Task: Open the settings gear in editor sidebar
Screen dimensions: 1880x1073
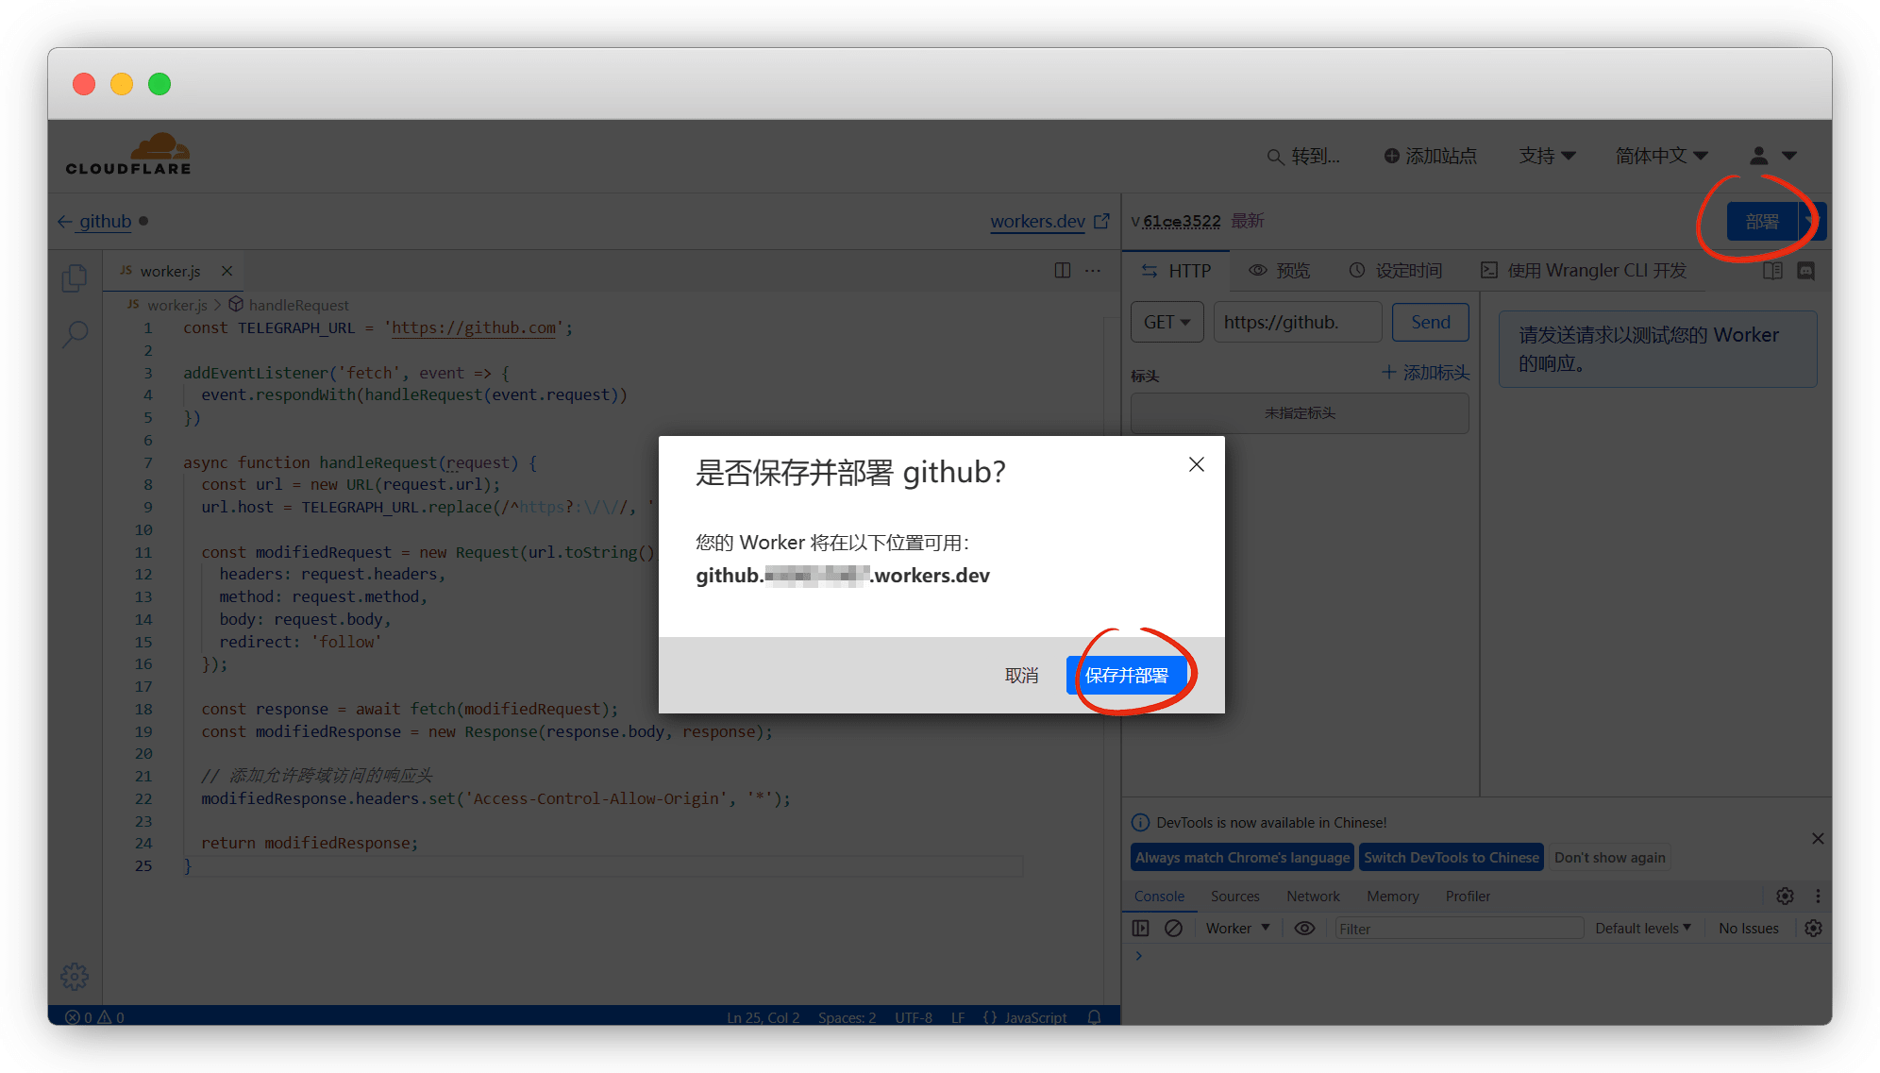Action: click(75, 976)
